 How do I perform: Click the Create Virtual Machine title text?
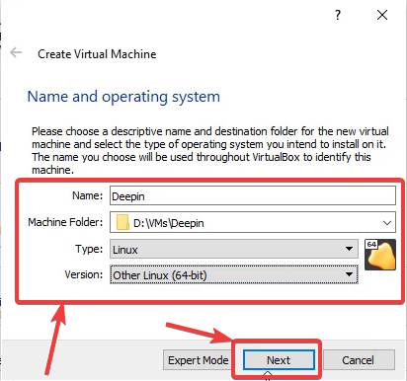pyautogui.click(x=97, y=54)
